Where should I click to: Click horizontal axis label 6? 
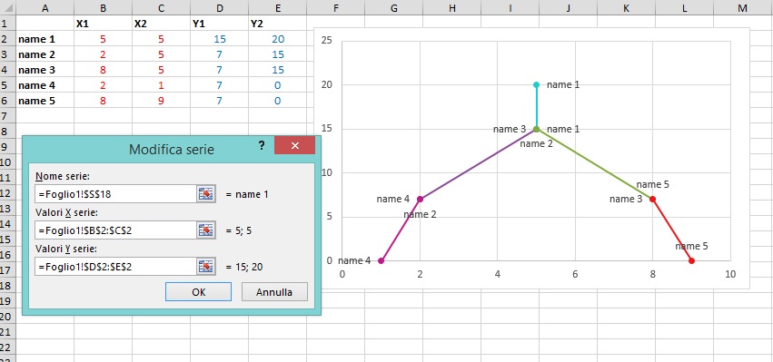pyautogui.click(x=575, y=274)
